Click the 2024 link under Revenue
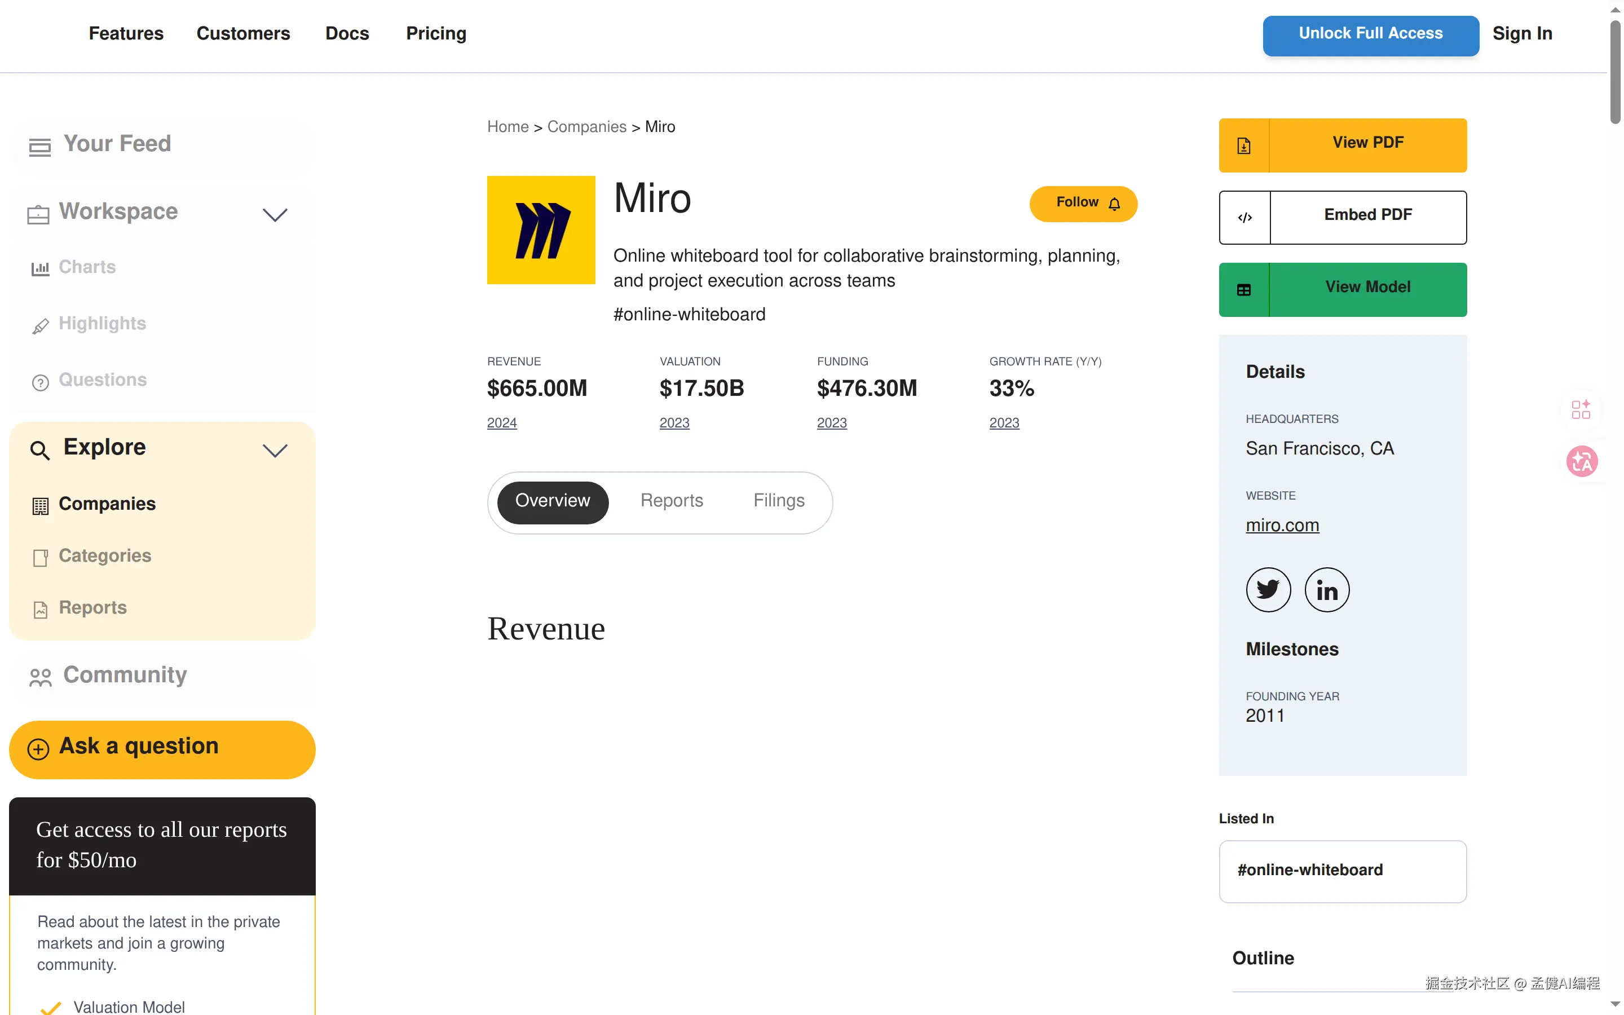The image size is (1624, 1015). 501,423
